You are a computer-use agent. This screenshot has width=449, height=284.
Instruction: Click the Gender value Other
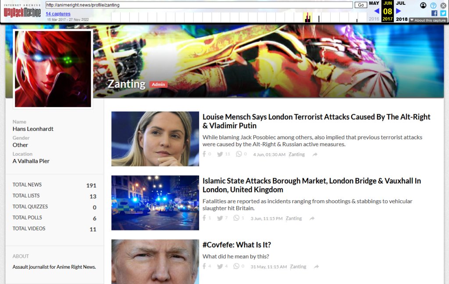20,145
